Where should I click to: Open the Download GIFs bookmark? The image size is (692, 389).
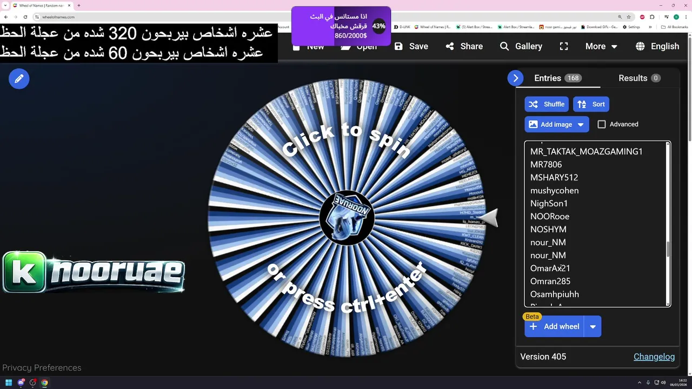(x=598, y=27)
